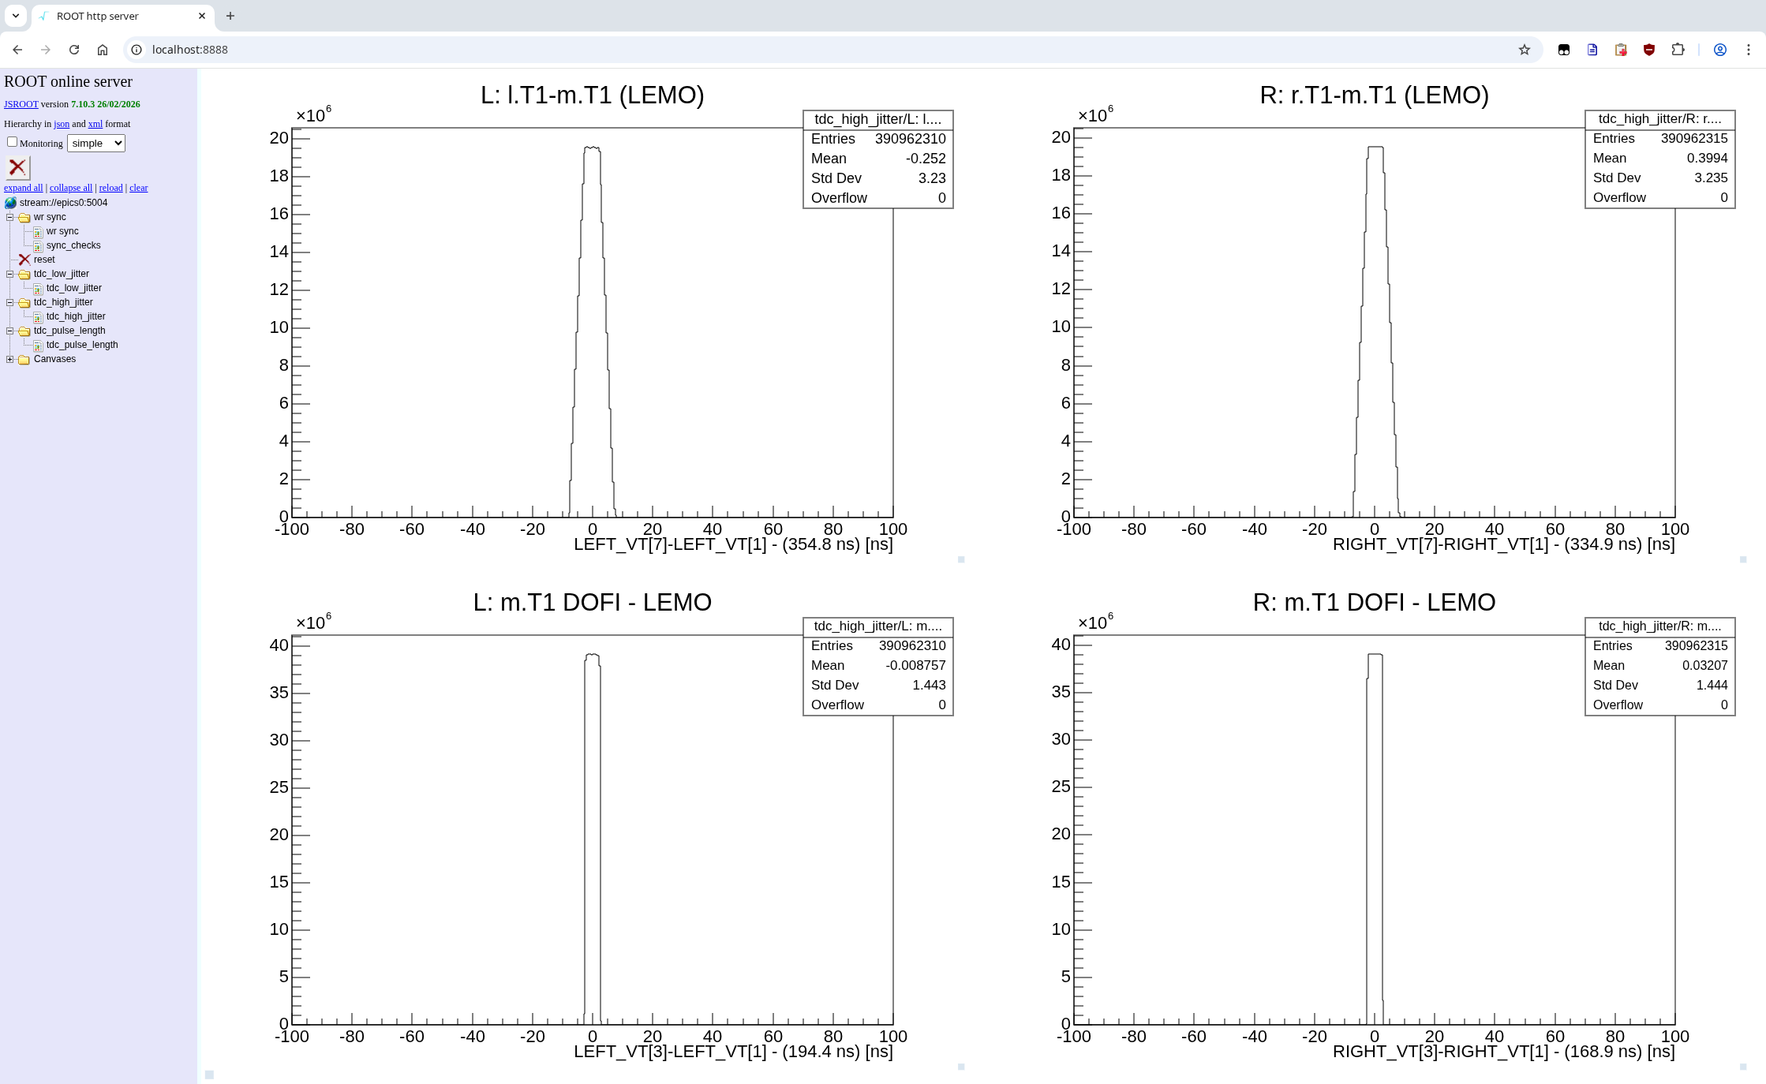Collapse the tdc_low_jitter folder node

10,274
